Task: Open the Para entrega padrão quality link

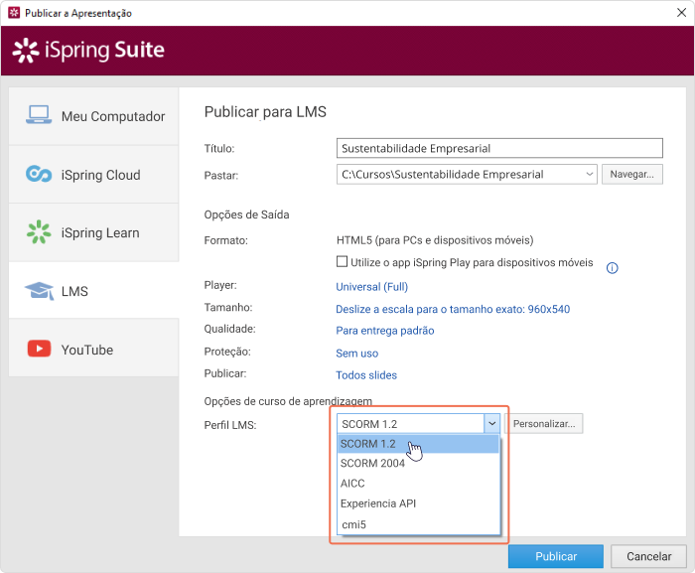Action: point(385,331)
